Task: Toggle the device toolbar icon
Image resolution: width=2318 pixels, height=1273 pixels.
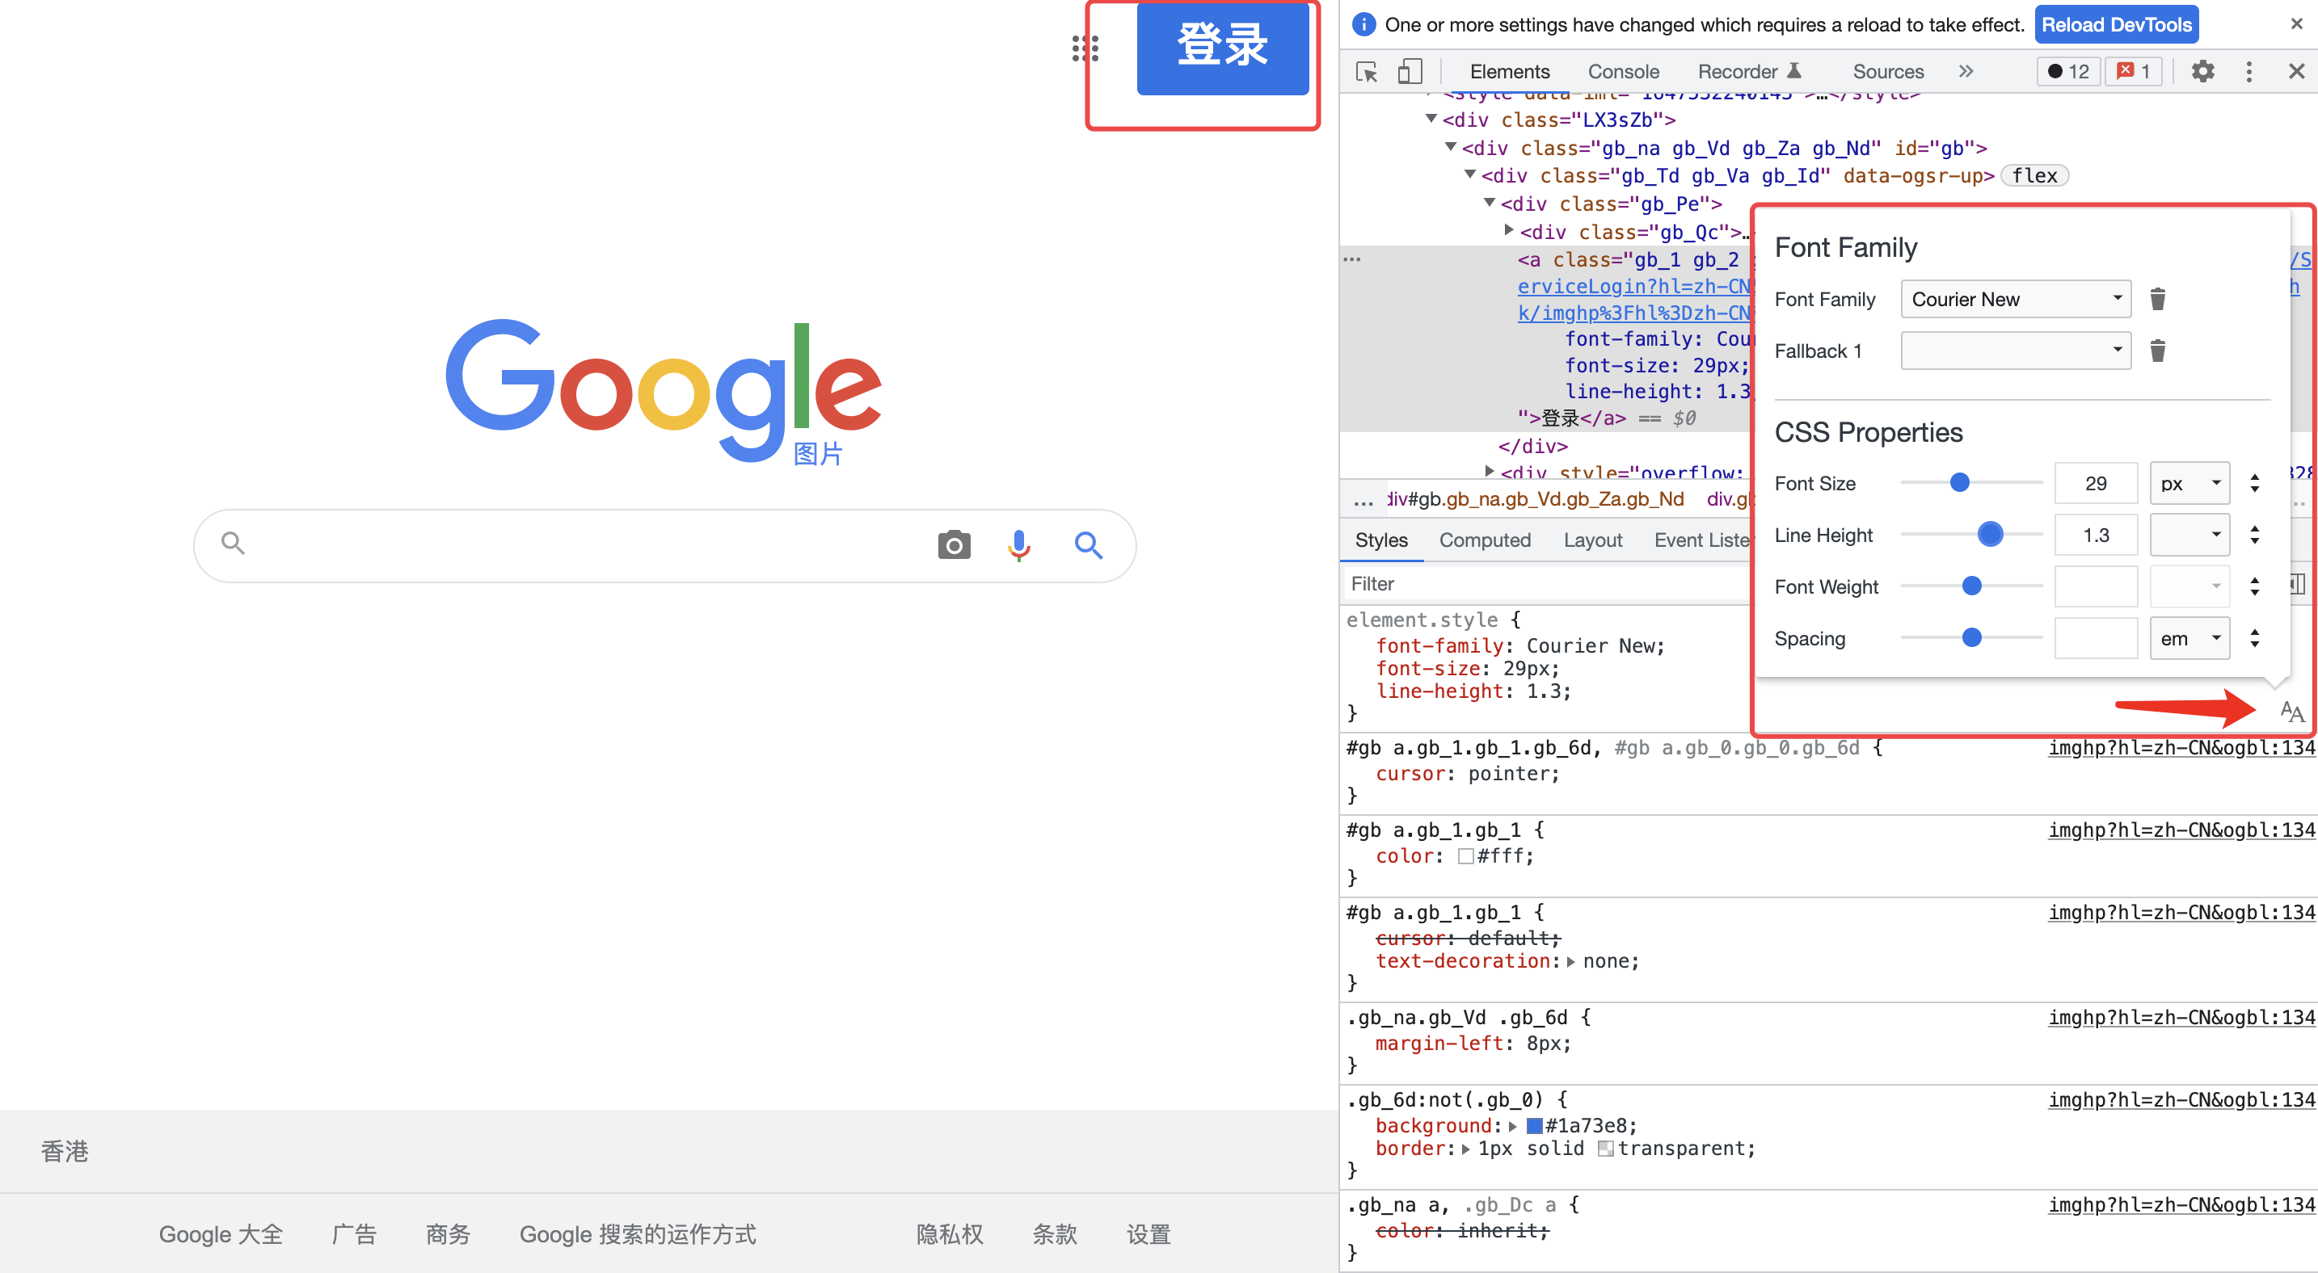Action: point(1410,72)
